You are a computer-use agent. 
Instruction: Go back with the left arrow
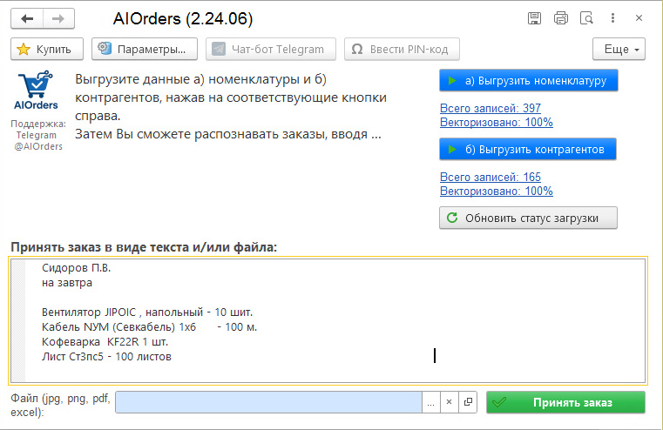(28, 18)
